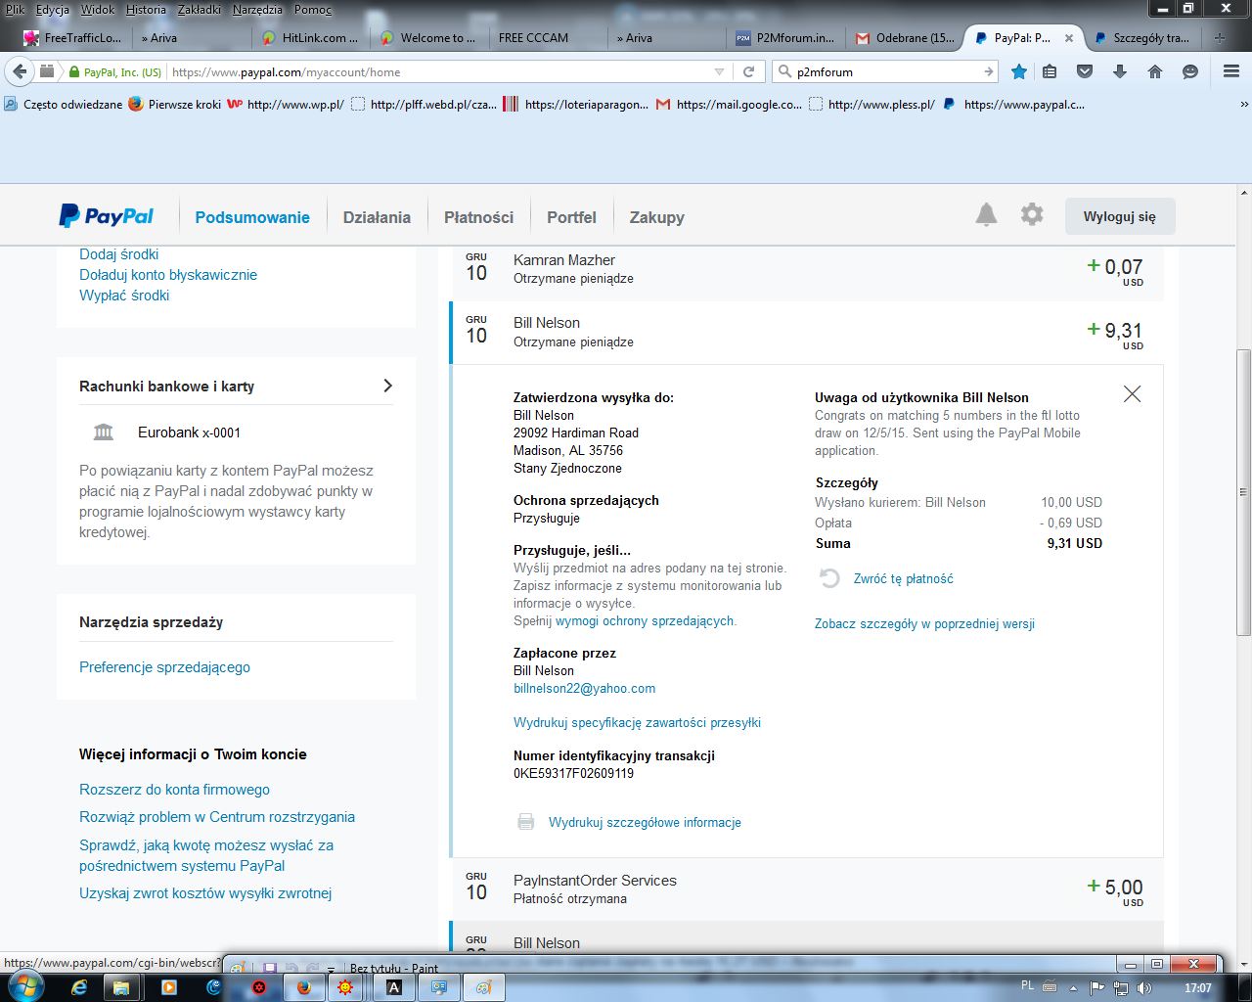Viewport: 1252px width, 1002px height.
Task: Click billnelson22@yahoo.com email link
Action: 585,688
